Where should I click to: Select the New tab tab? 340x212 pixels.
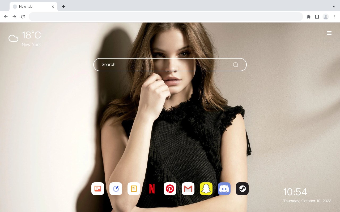coord(33,7)
